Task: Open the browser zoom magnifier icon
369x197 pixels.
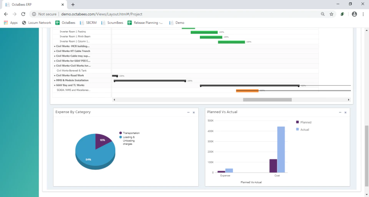Action: point(322,14)
